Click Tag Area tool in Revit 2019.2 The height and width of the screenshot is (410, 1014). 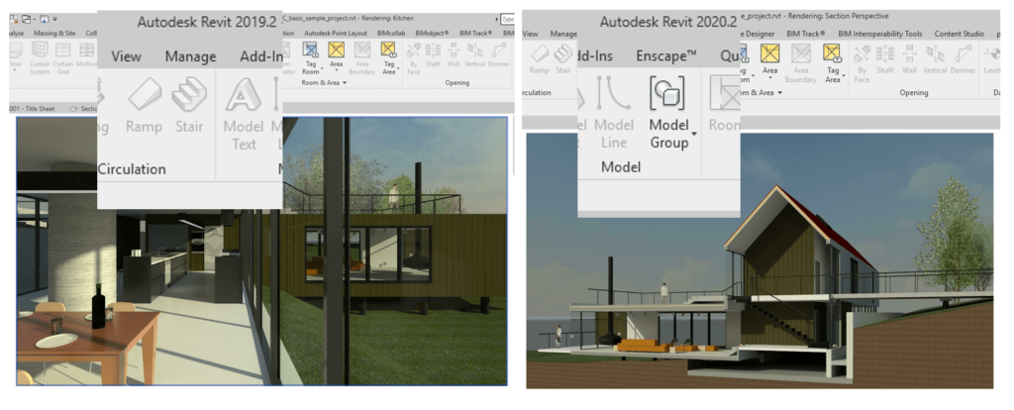pos(388,57)
